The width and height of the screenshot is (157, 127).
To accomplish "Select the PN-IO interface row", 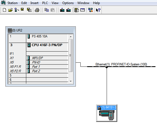I will [x=38, y=62].
